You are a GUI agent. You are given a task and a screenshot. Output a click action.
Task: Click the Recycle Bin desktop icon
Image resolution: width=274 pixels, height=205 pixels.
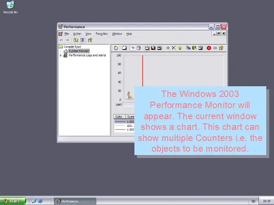pyautogui.click(x=10, y=7)
